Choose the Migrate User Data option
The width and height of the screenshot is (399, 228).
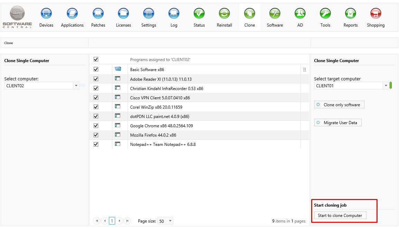click(337, 123)
